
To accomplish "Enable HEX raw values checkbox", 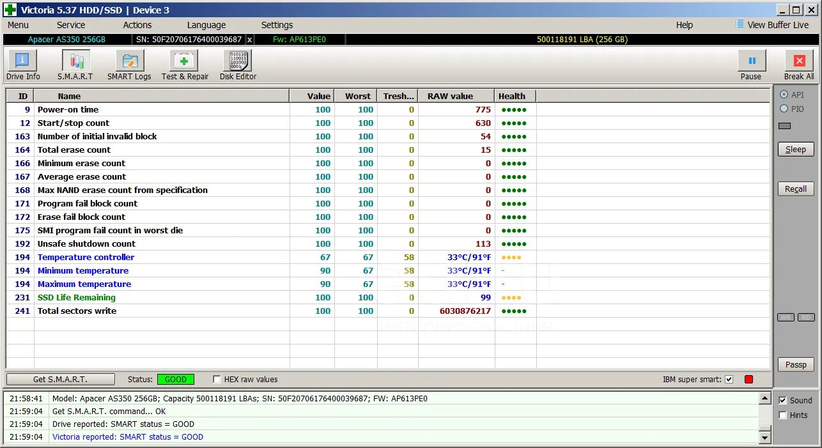I will 217,379.
